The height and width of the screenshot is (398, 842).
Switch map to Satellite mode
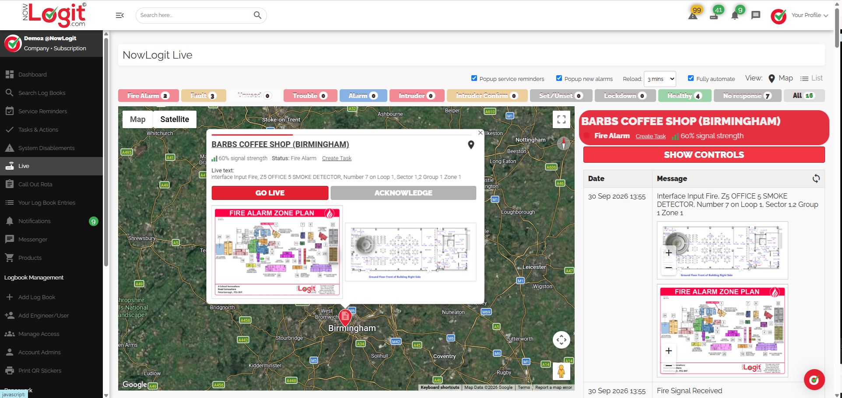(175, 119)
